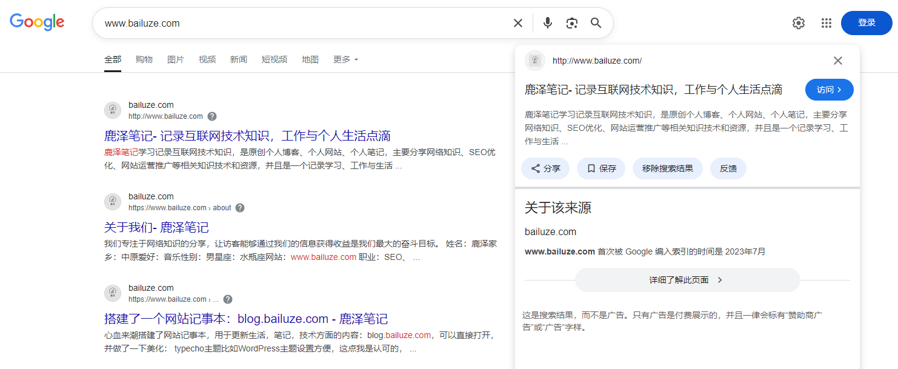Click the Google logo
Image resolution: width=898 pixels, height=369 pixels.
pos(37,22)
